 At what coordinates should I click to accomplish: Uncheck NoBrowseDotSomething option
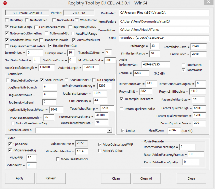click(7, 33)
